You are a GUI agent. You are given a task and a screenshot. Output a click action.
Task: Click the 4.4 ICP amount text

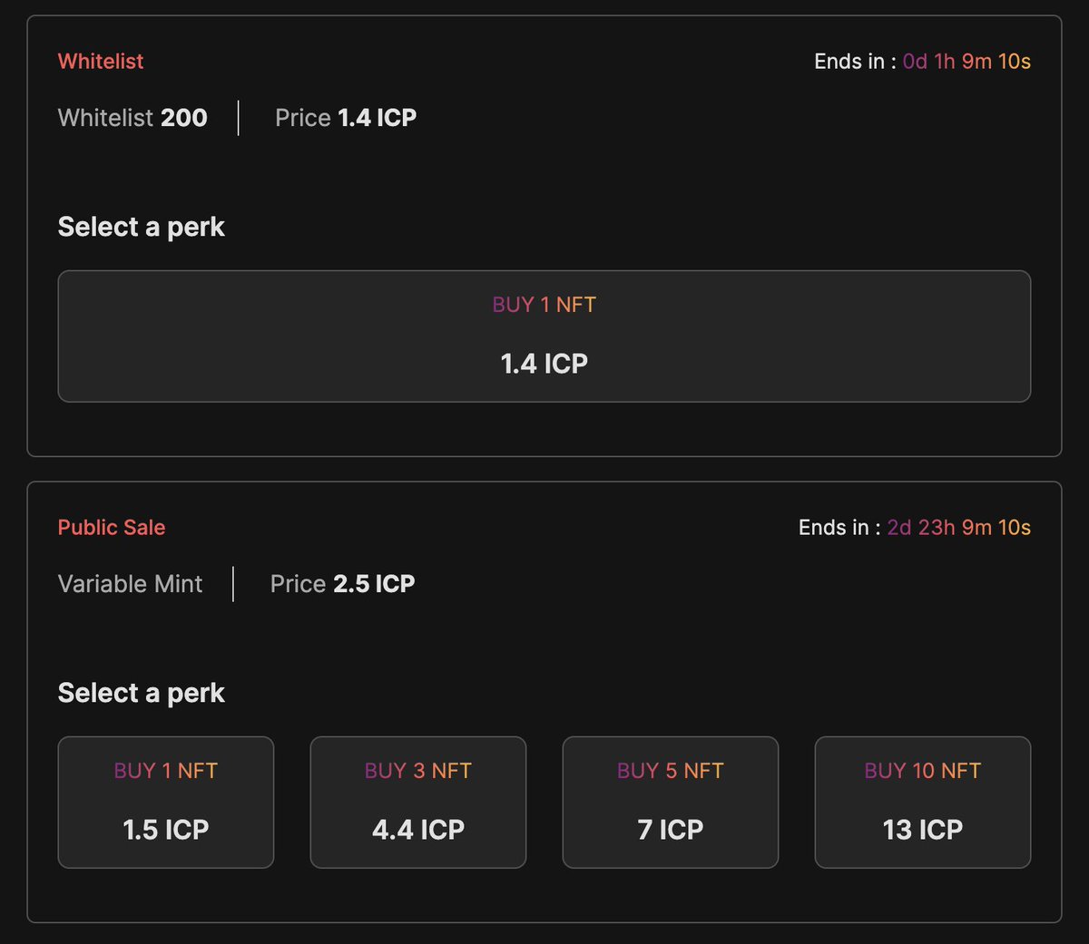click(418, 830)
